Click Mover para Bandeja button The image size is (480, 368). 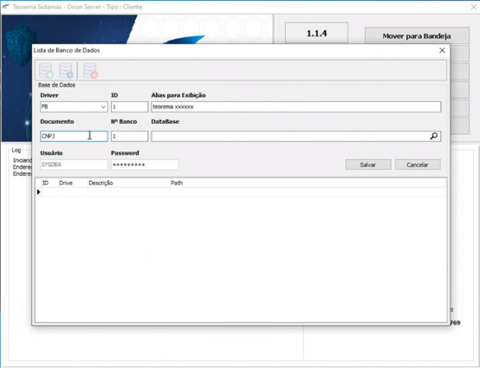pos(417,36)
